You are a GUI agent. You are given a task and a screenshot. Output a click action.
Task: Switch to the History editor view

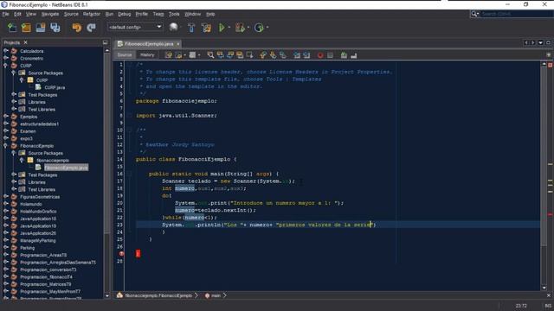[147, 55]
